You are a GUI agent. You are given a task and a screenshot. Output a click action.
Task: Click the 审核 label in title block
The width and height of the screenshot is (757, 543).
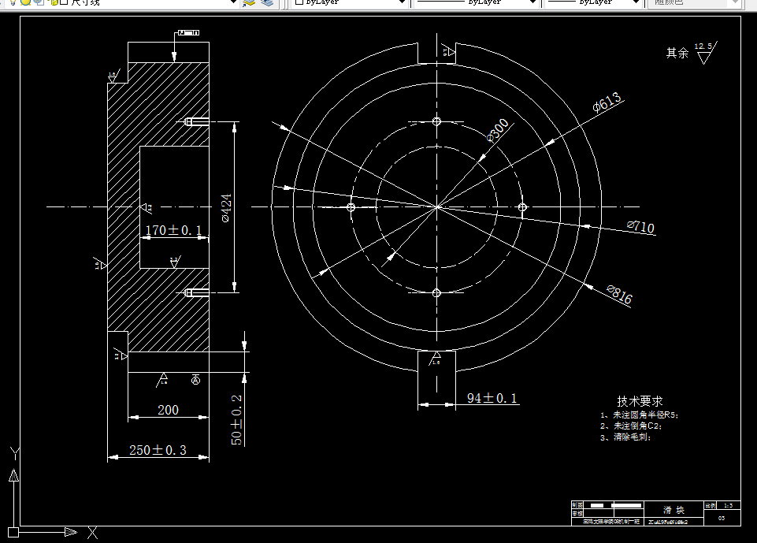click(x=577, y=513)
